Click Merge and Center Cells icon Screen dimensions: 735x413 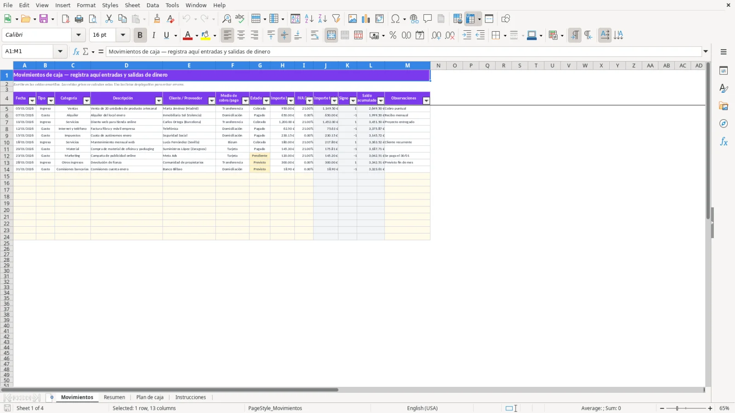[331, 35]
